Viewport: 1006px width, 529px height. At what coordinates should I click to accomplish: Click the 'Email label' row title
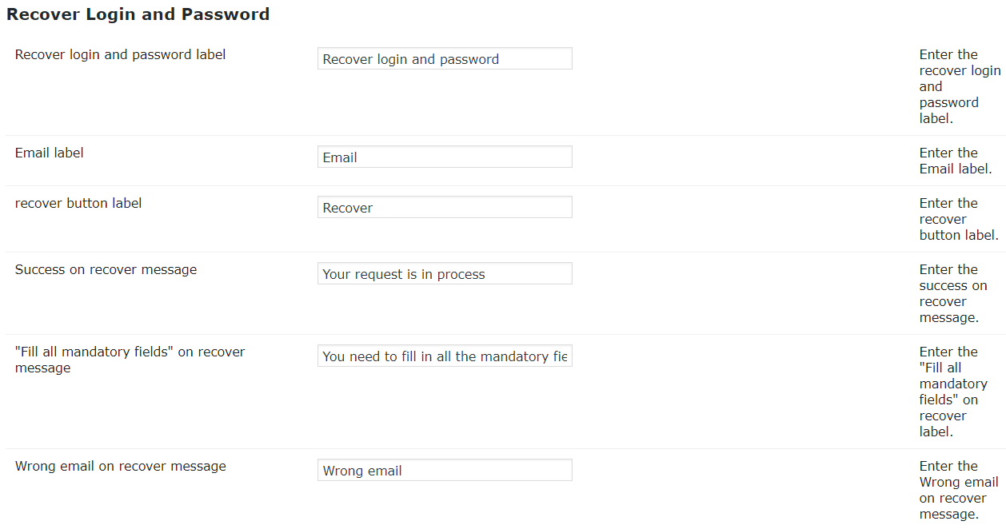coord(50,153)
